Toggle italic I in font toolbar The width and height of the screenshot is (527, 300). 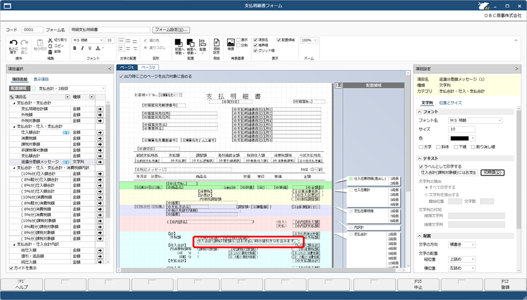82,48
